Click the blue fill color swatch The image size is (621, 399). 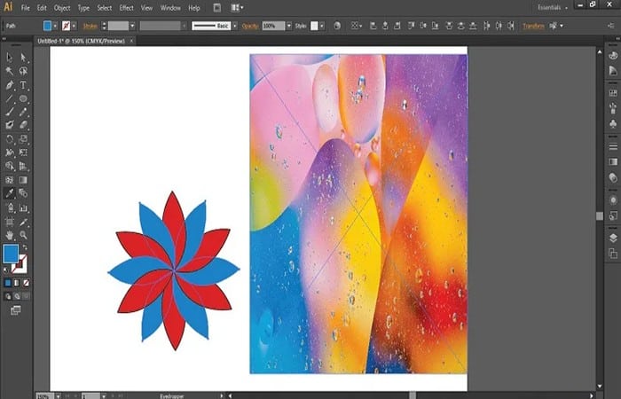pos(12,254)
